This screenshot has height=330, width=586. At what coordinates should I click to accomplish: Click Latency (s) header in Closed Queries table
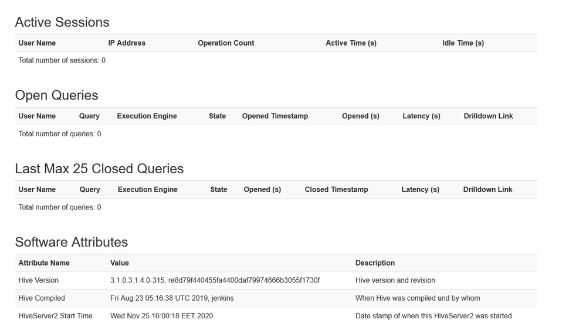point(421,190)
